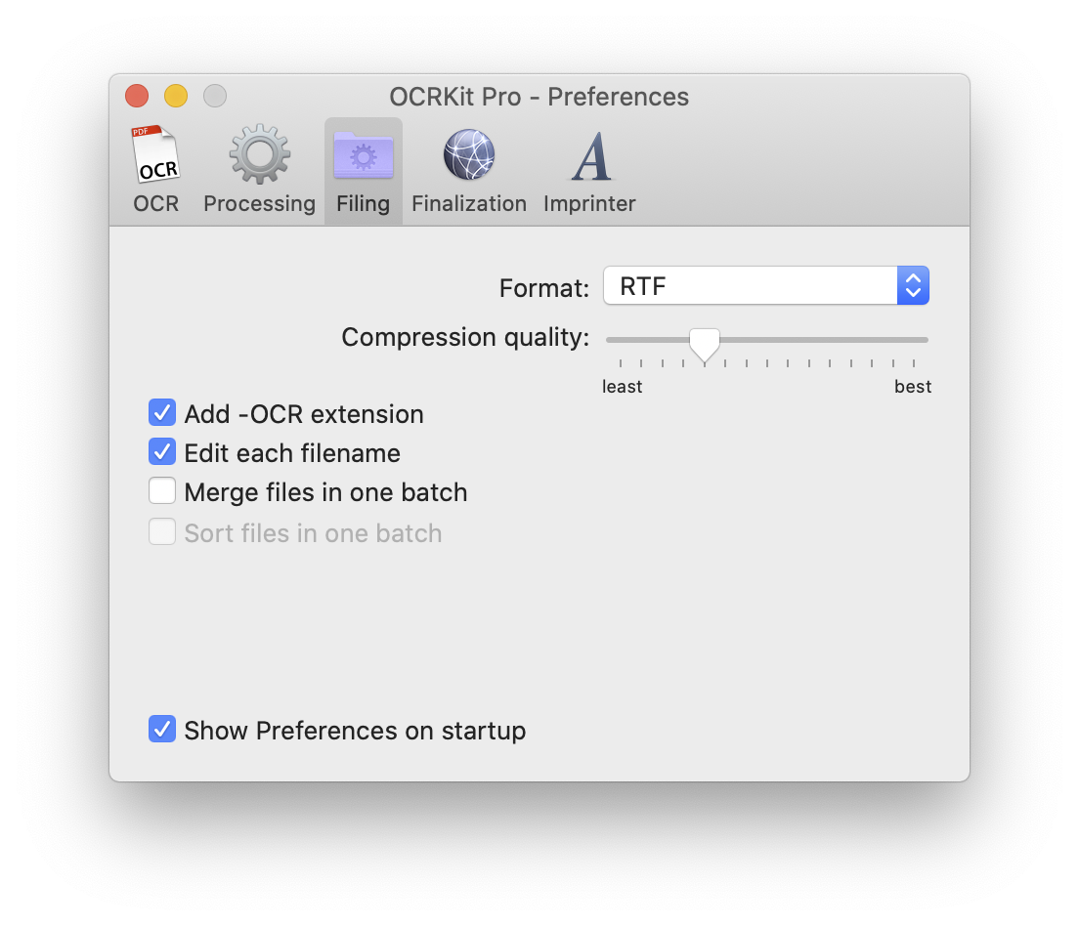Screen dimensions: 1079x926
Task: Open the Format dropdown arrows
Action: (x=913, y=285)
